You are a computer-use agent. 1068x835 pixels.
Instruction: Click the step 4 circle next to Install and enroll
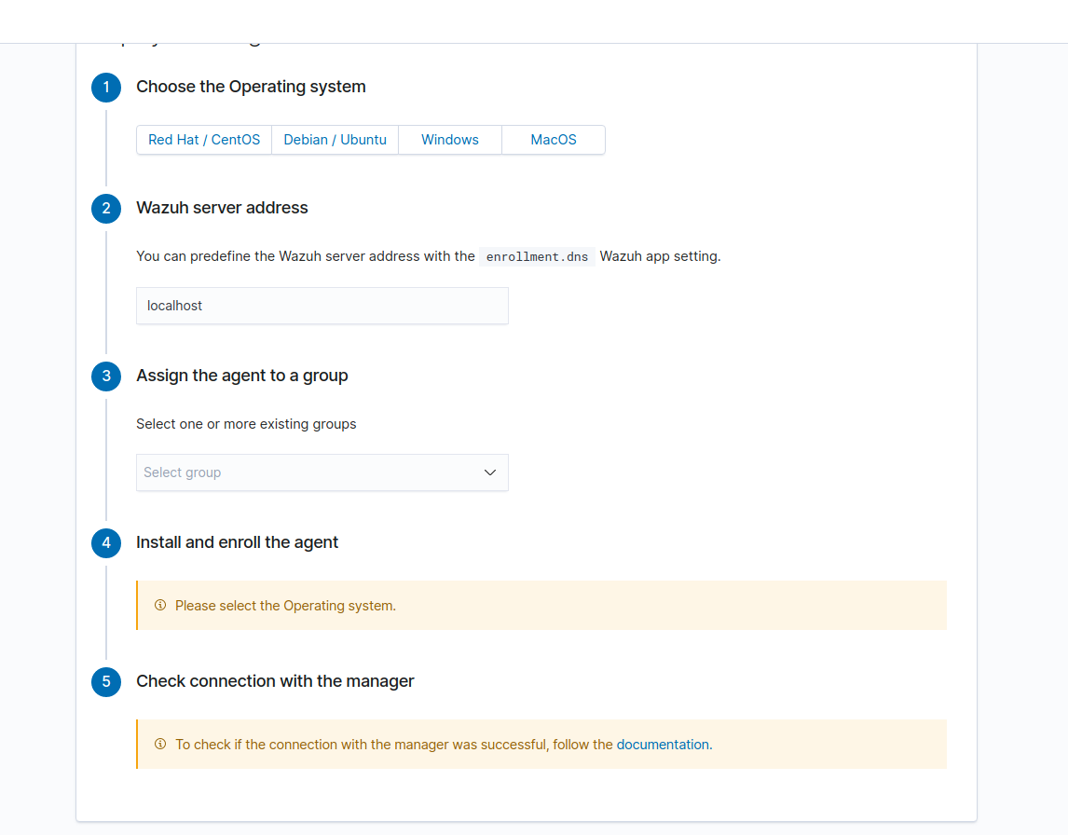tap(105, 542)
